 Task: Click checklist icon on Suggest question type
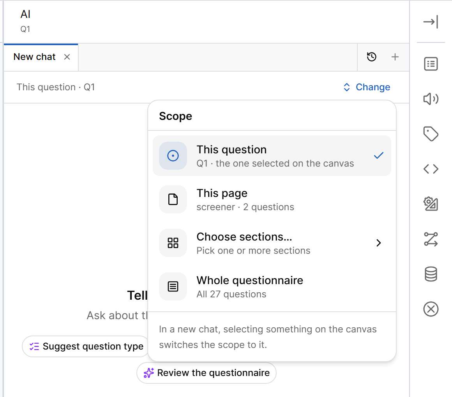tap(34, 346)
